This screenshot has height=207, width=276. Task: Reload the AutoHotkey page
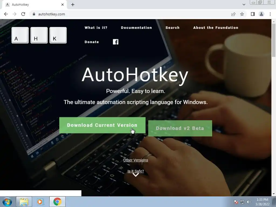(23, 14)
